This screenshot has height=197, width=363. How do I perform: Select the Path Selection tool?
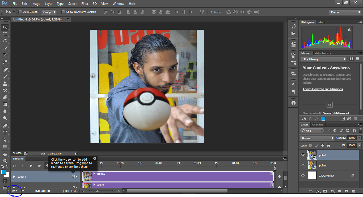point(5,139)
